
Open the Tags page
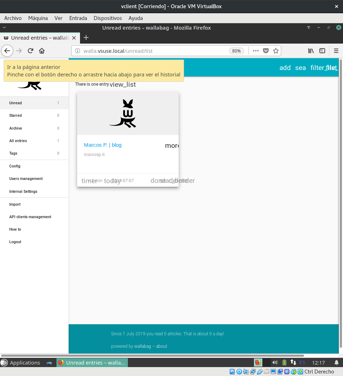point(34,153)
